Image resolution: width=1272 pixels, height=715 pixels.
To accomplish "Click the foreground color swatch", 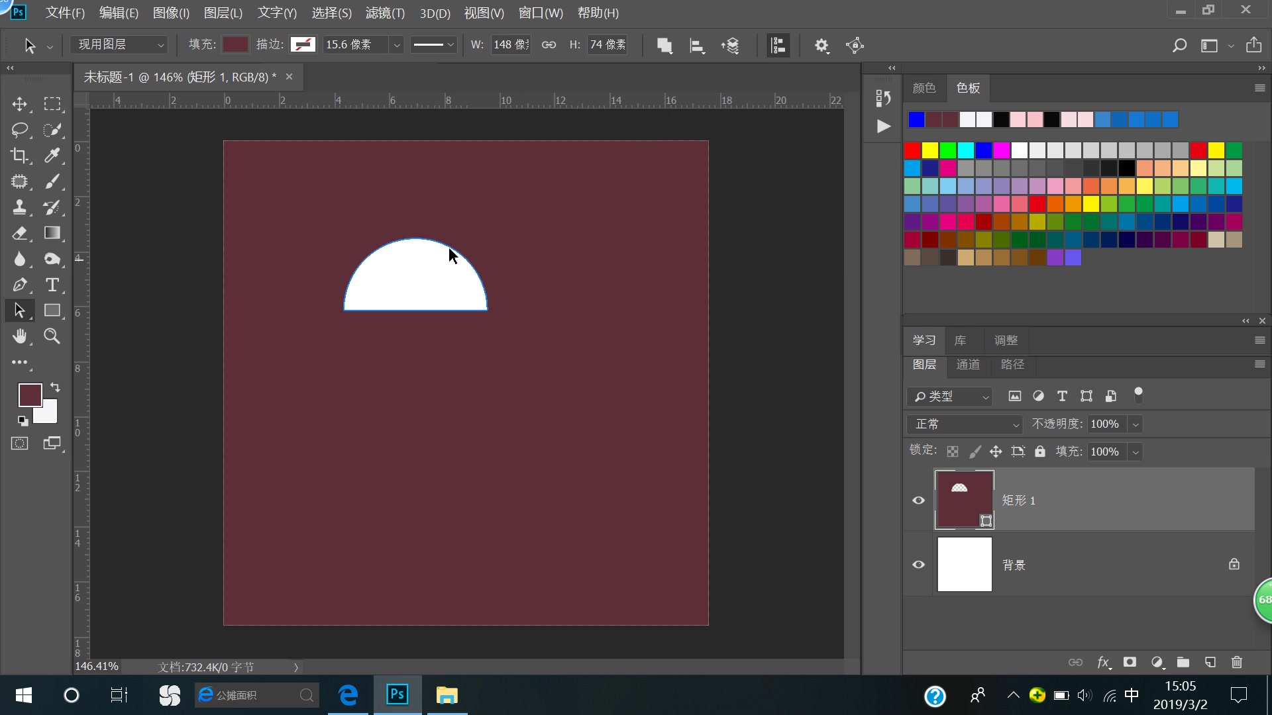I will coord(30,395).
